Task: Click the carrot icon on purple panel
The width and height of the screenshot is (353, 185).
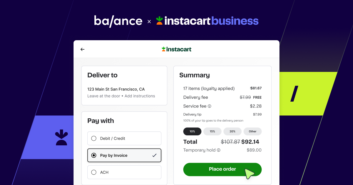Action: tap(61, 137)
